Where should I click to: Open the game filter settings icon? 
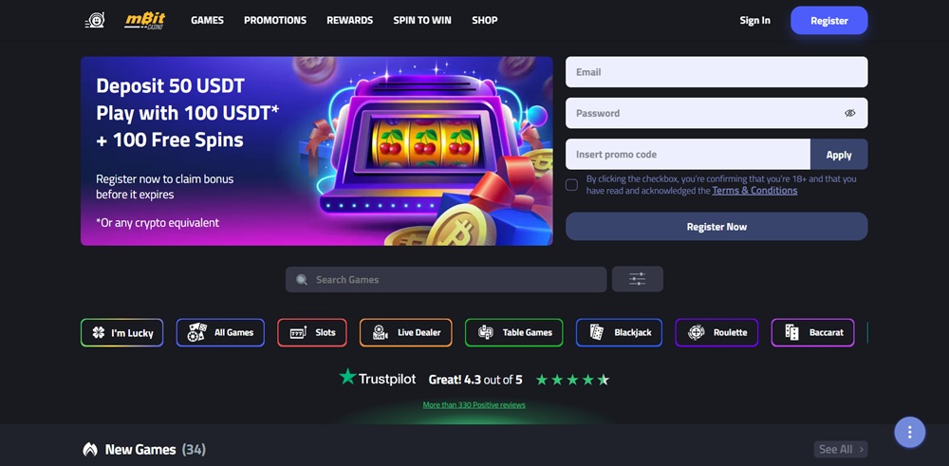(x=638, y=279)
